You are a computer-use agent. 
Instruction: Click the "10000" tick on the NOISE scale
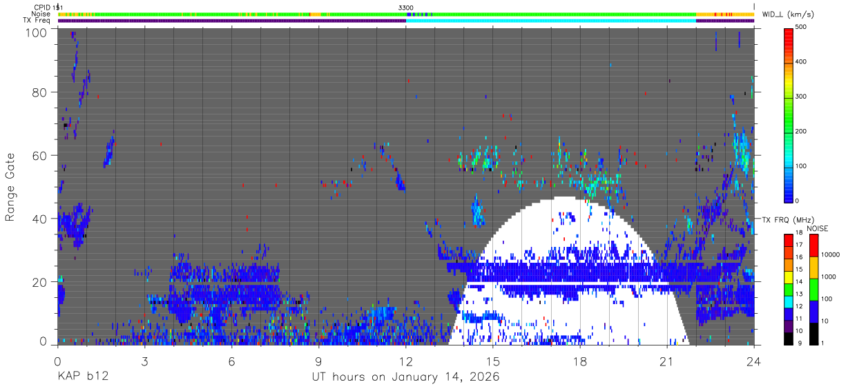click(830, 254)
